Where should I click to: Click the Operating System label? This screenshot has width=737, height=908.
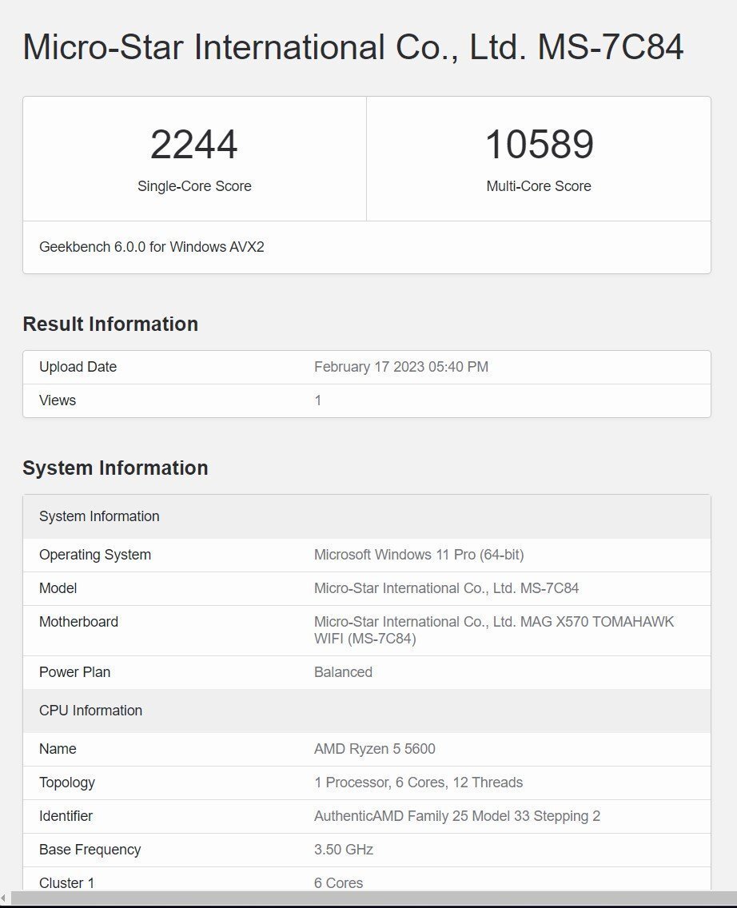point(95,554)
